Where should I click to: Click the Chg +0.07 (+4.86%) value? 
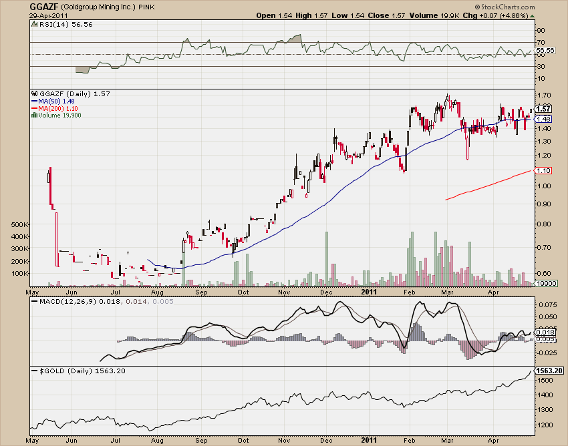click(x=496, y=15)
